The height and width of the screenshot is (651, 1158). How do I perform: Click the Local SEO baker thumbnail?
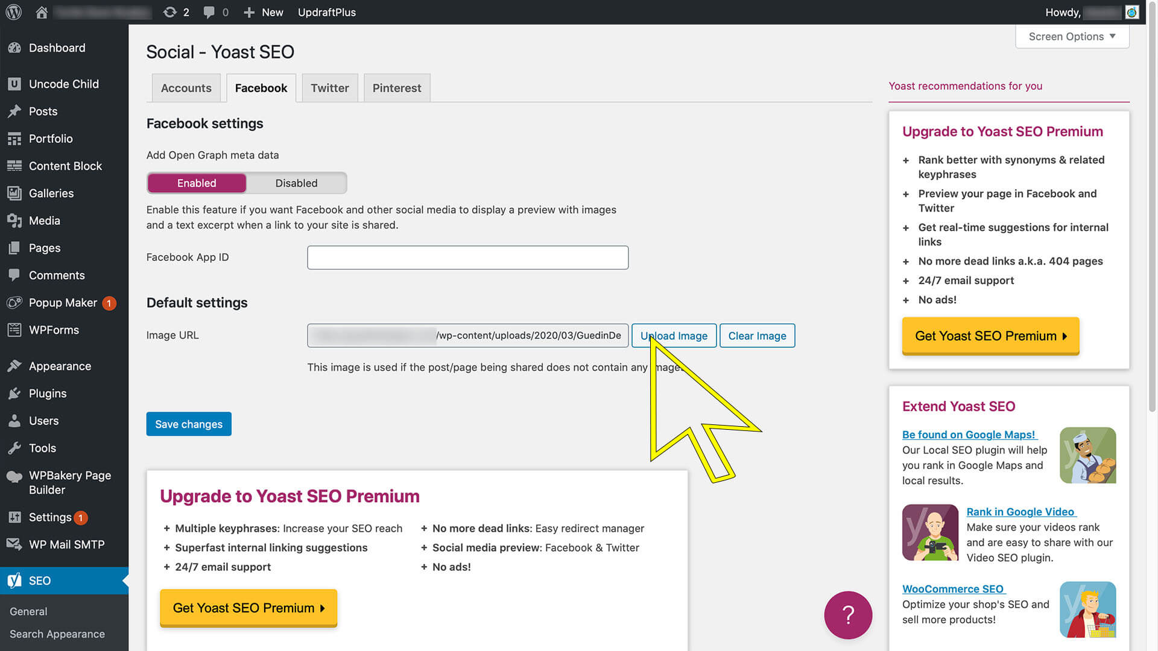pos(1087,455)
